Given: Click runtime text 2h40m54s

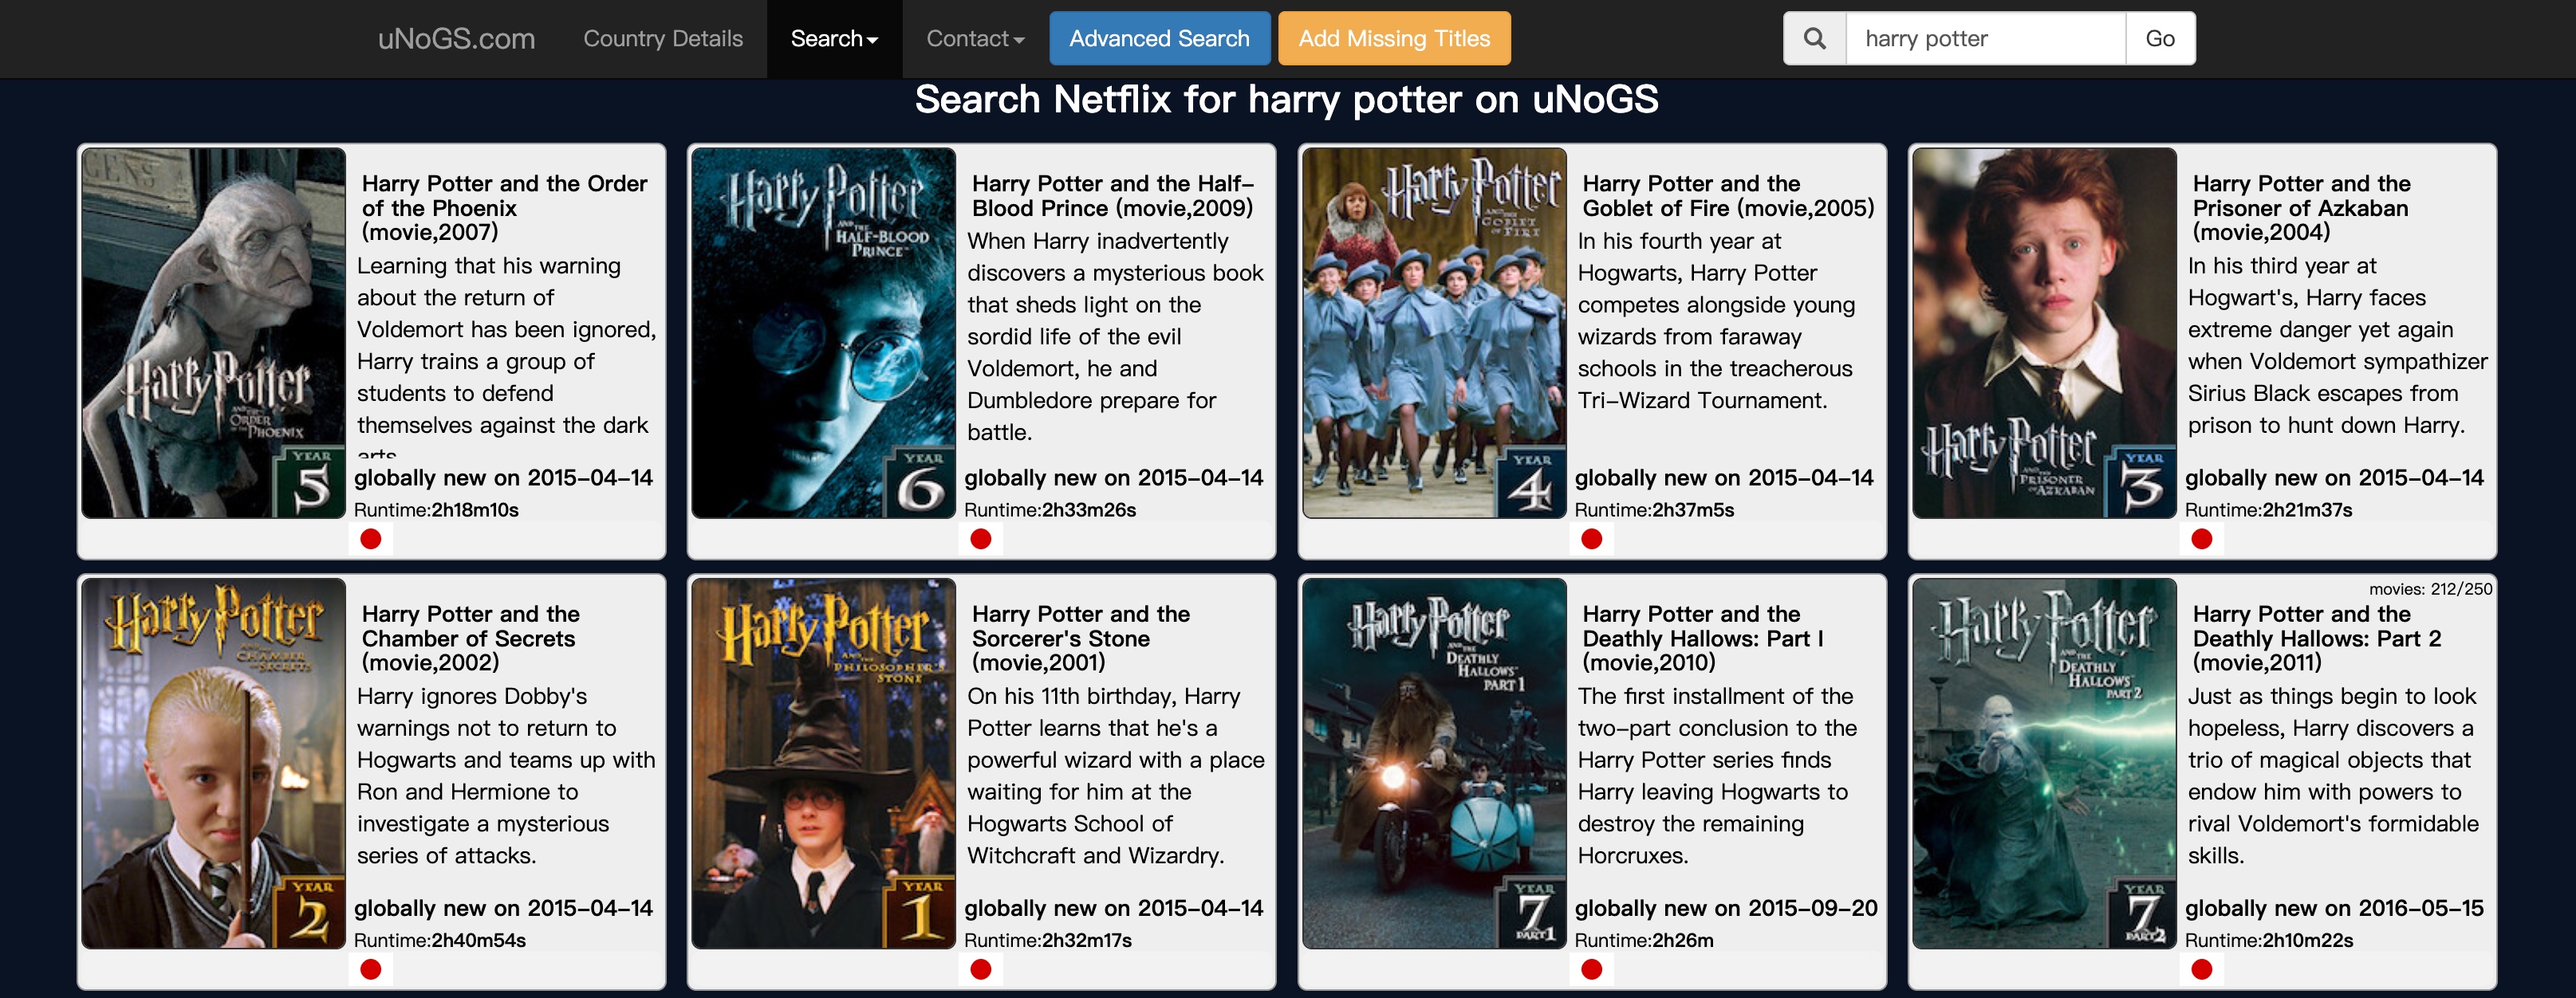Looking at the screenshot, I should (478, 940).
